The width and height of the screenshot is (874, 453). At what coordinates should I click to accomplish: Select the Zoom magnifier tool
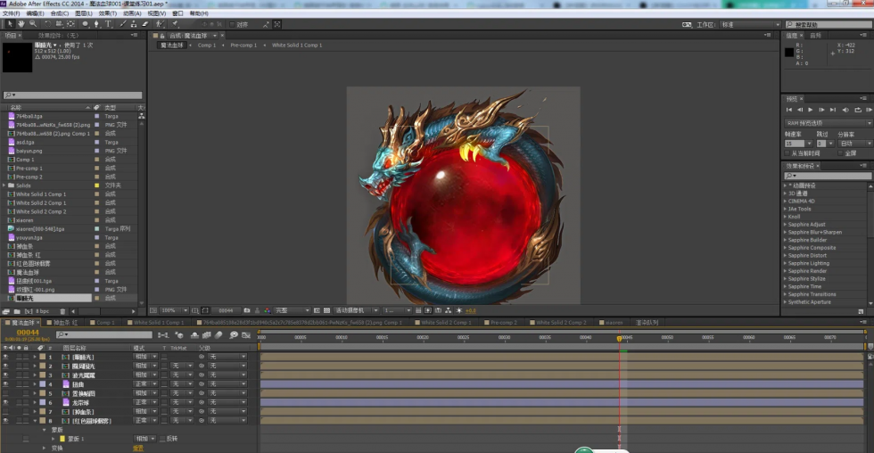pos(33,24)
